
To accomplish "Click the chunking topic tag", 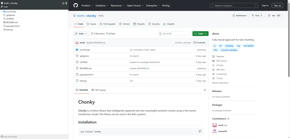I will pos(229,46).
